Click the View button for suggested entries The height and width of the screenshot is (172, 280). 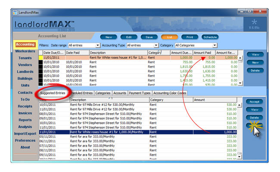pos(255,110)
